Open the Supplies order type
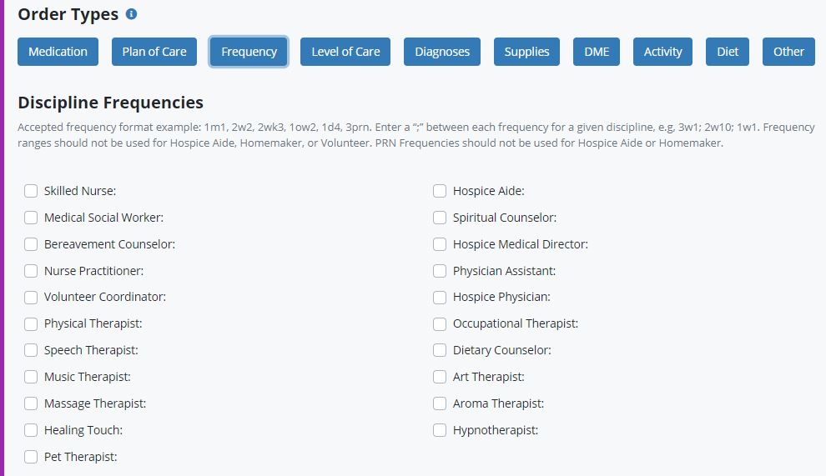Viewport: 826px width, 476px height. (x=526, y=52)
